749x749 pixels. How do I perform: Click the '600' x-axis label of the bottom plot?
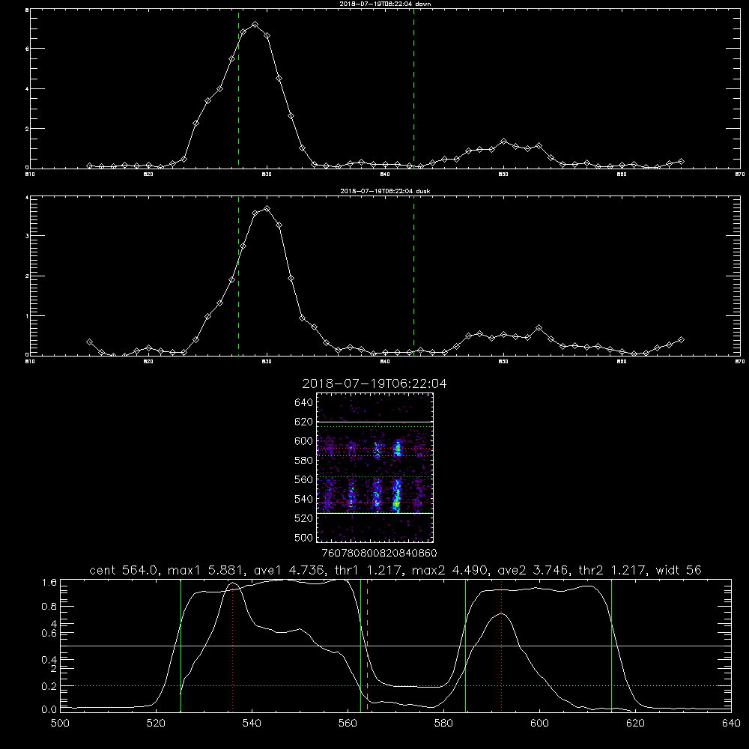pyautogui.click(x=540, y=724)
